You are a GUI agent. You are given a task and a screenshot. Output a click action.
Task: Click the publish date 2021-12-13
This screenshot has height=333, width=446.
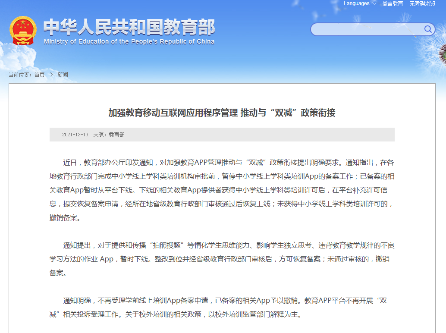(75, 135)
